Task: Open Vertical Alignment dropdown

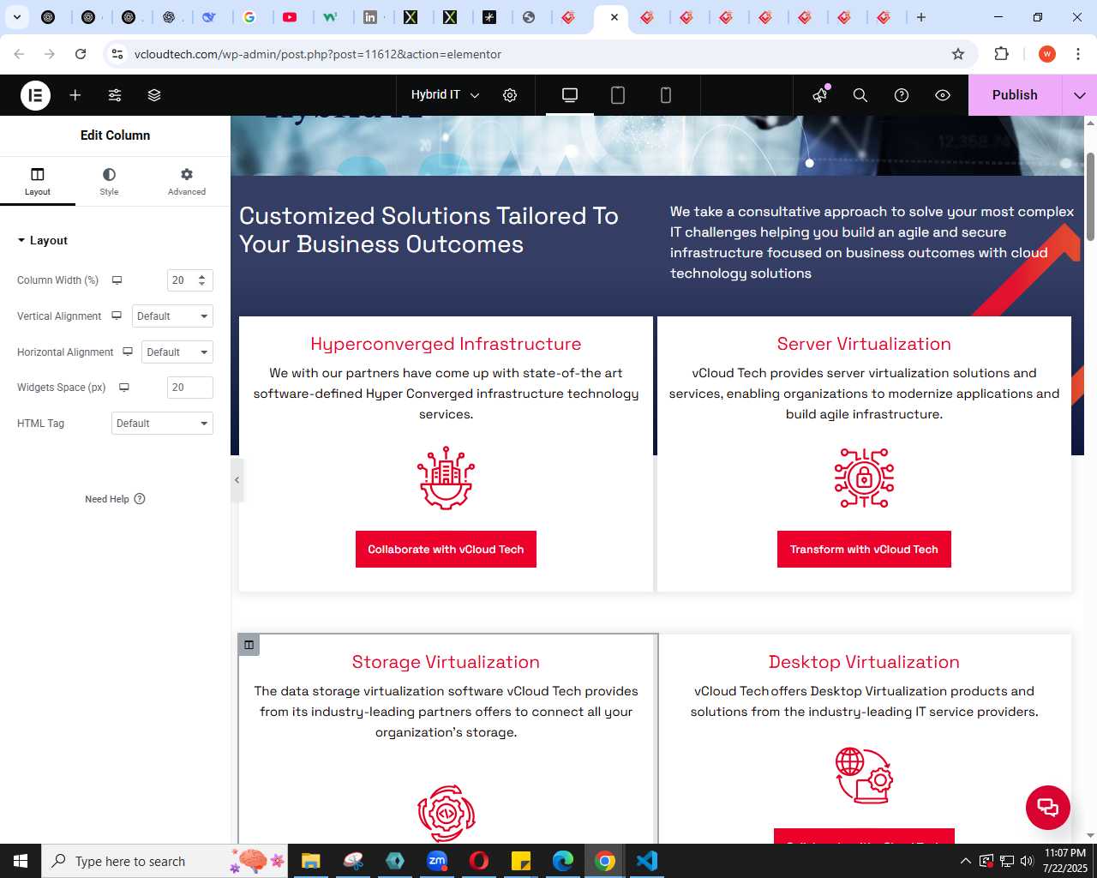Action: (172, 316)
